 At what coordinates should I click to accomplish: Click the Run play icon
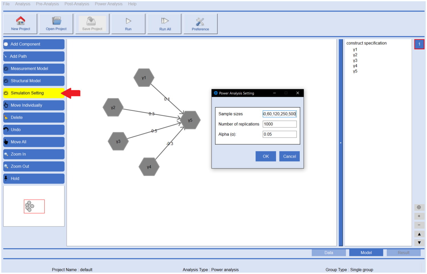(128, 21)
